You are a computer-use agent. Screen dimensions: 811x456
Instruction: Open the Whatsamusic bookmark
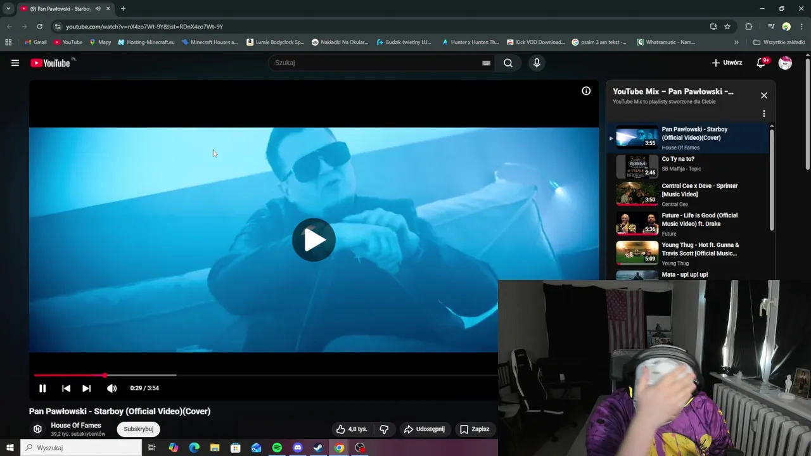666,42
